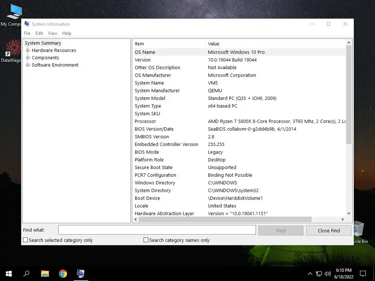Screen dimensions: 375x281
Task: Select the System Directory row
Action: 239,190
